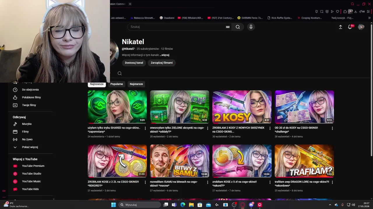
Task: Open options menu for DRAGON LORE video
Action: coord(332,182)
